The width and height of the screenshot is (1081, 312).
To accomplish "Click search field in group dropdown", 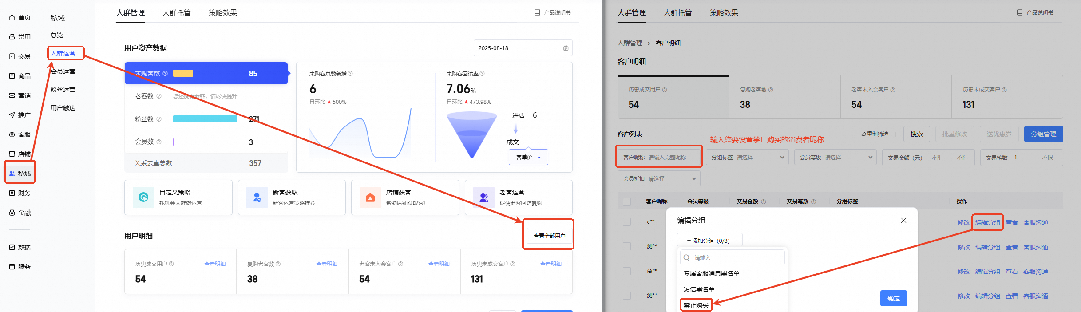I will pyautogui.click(x=732, y=257).
